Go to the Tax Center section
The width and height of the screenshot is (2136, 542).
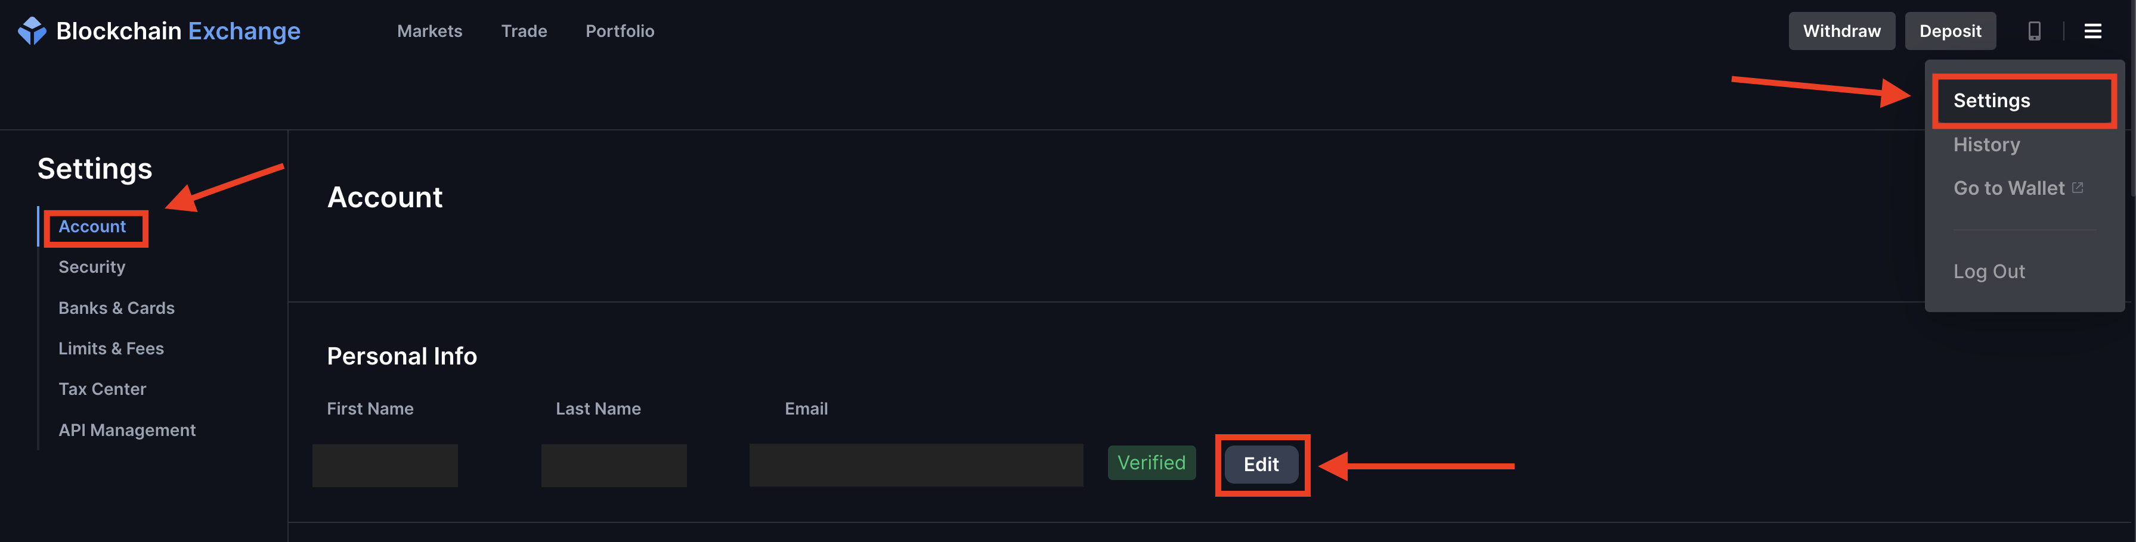[x=102, y=389]
